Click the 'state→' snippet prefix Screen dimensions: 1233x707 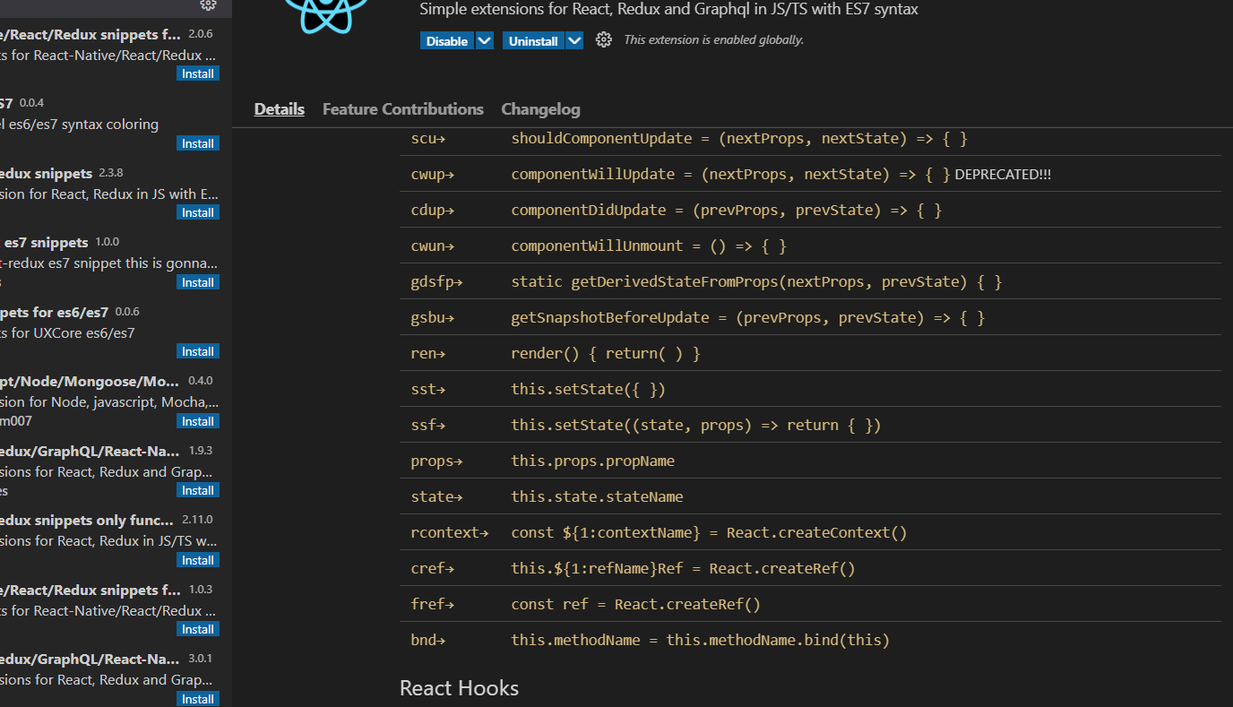pyautogui.click(x=437, y=497)
